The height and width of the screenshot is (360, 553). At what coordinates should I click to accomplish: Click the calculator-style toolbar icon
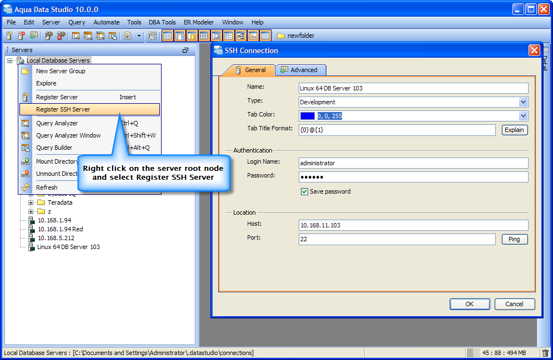point(152,36)
